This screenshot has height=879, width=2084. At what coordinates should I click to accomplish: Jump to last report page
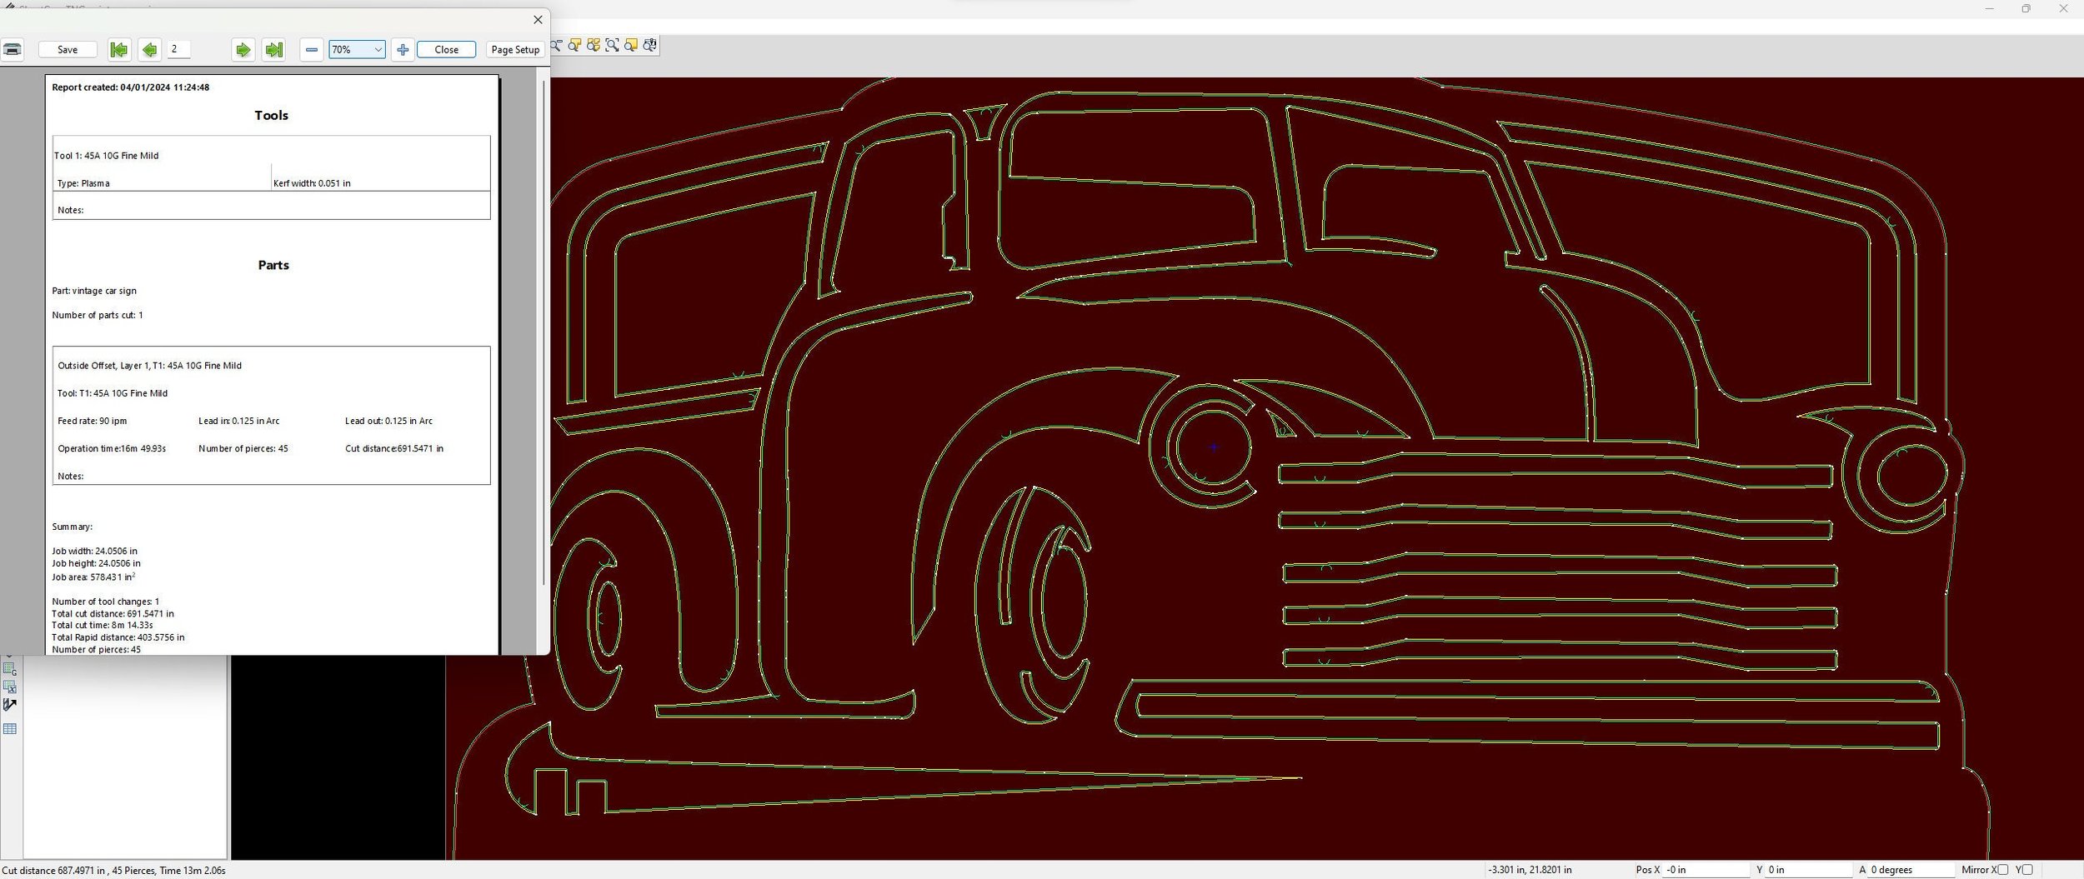pos(273,50)
